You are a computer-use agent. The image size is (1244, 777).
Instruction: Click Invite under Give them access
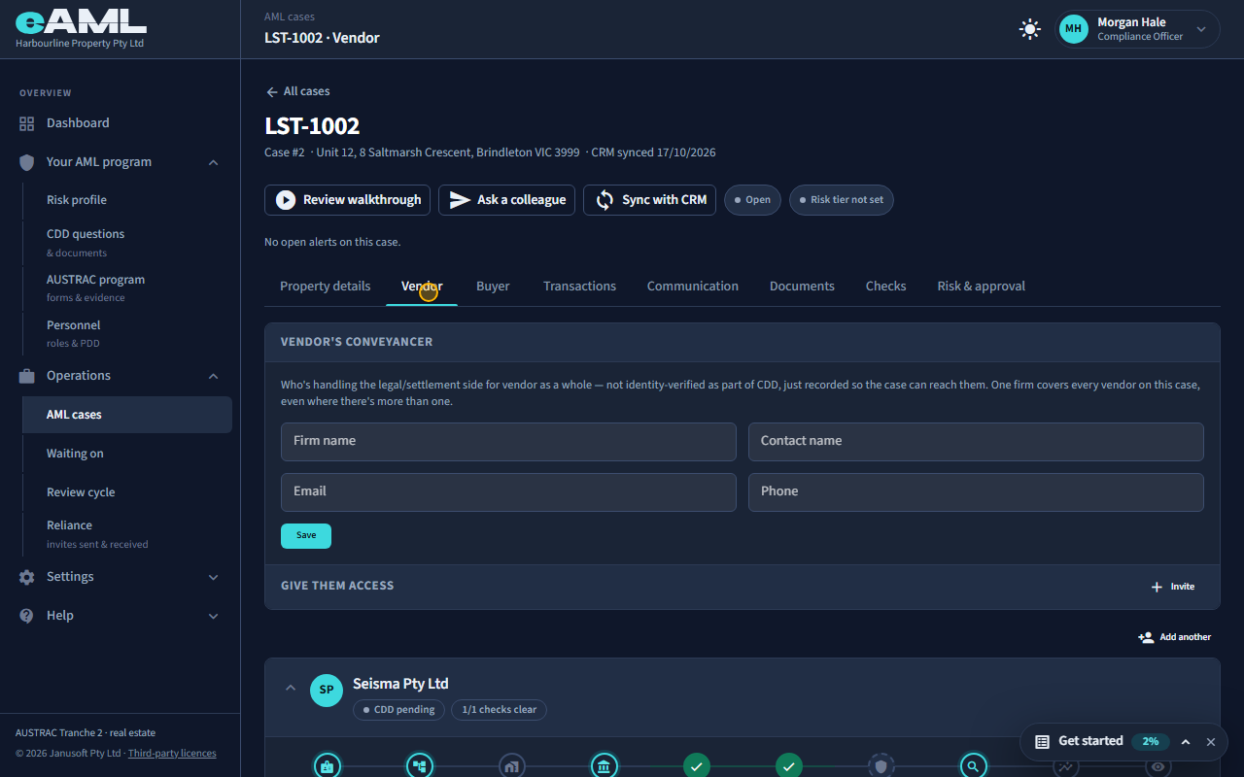[x=1173, y=587]
